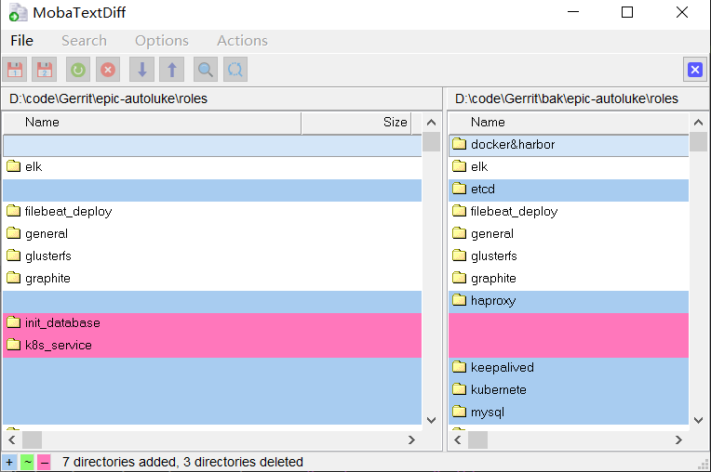Image resolution: width=711 pixels, height=472 pixels.
Task: Click the folder icon next to etcd
Action: click(460, 189)
